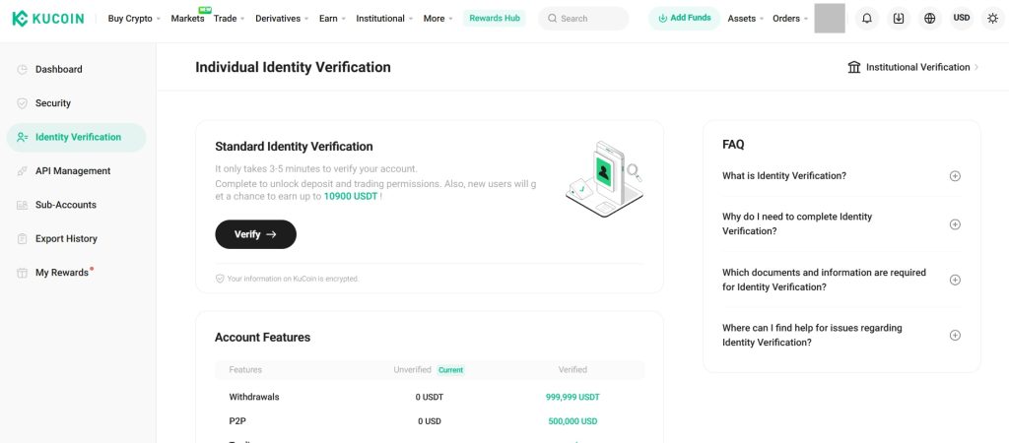The image size is (1009, 443).
Task: Click the user avatar placeholder
Action: pos(830,18)
